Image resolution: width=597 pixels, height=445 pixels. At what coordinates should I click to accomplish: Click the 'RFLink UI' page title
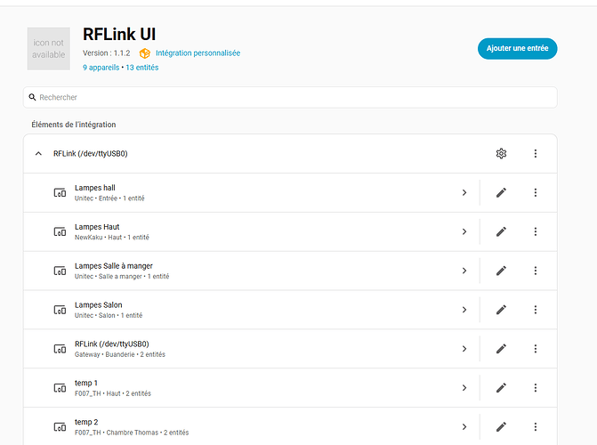[x=119, y=35]
